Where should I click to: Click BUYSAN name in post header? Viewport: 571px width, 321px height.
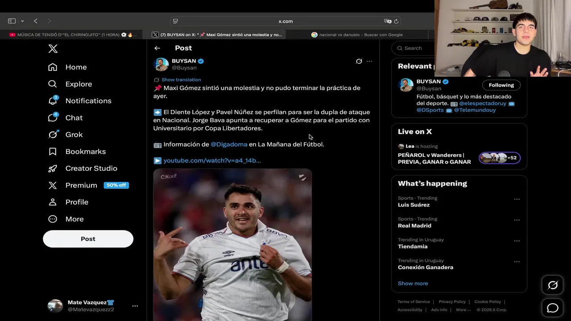(184, 61)
